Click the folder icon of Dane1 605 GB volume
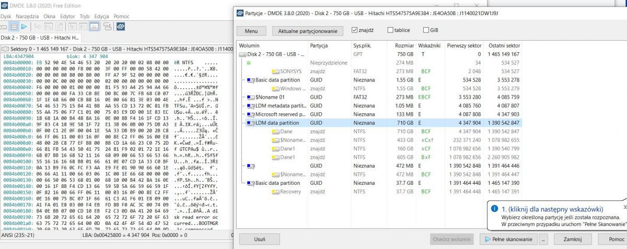This screenshot has height=249, width=627. tap(275, 157)
